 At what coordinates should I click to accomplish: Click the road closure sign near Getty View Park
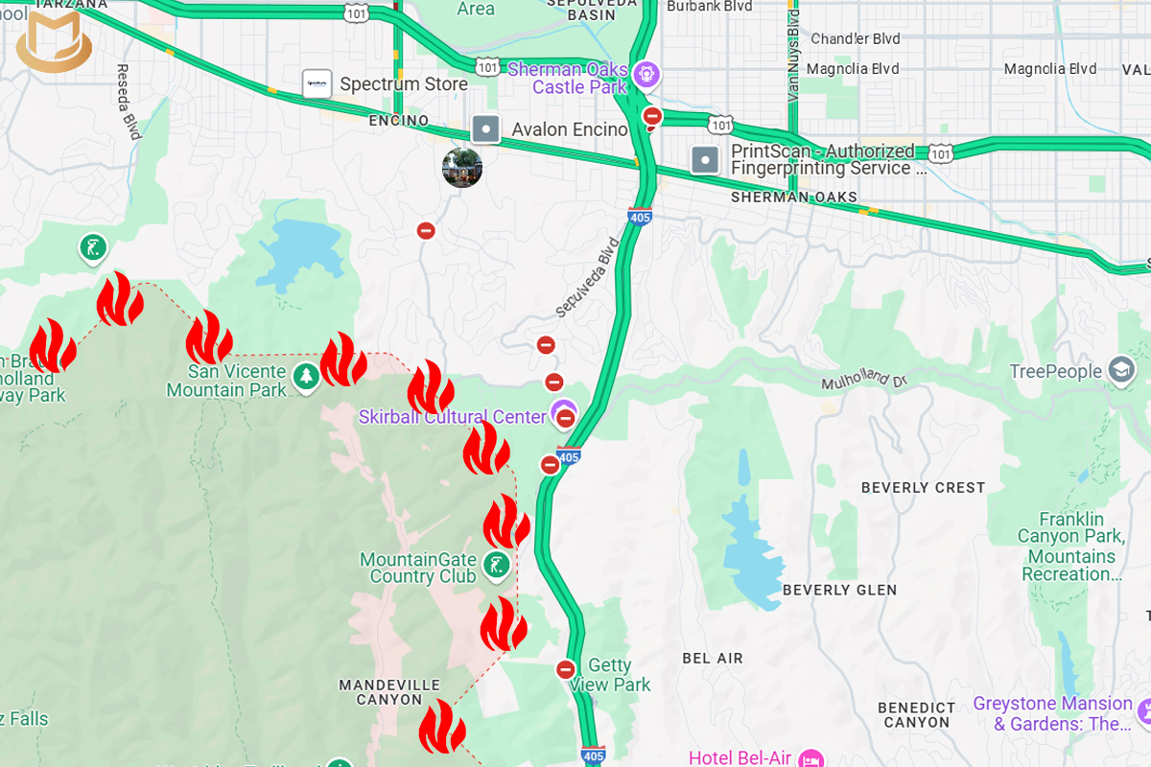point(566,669)
